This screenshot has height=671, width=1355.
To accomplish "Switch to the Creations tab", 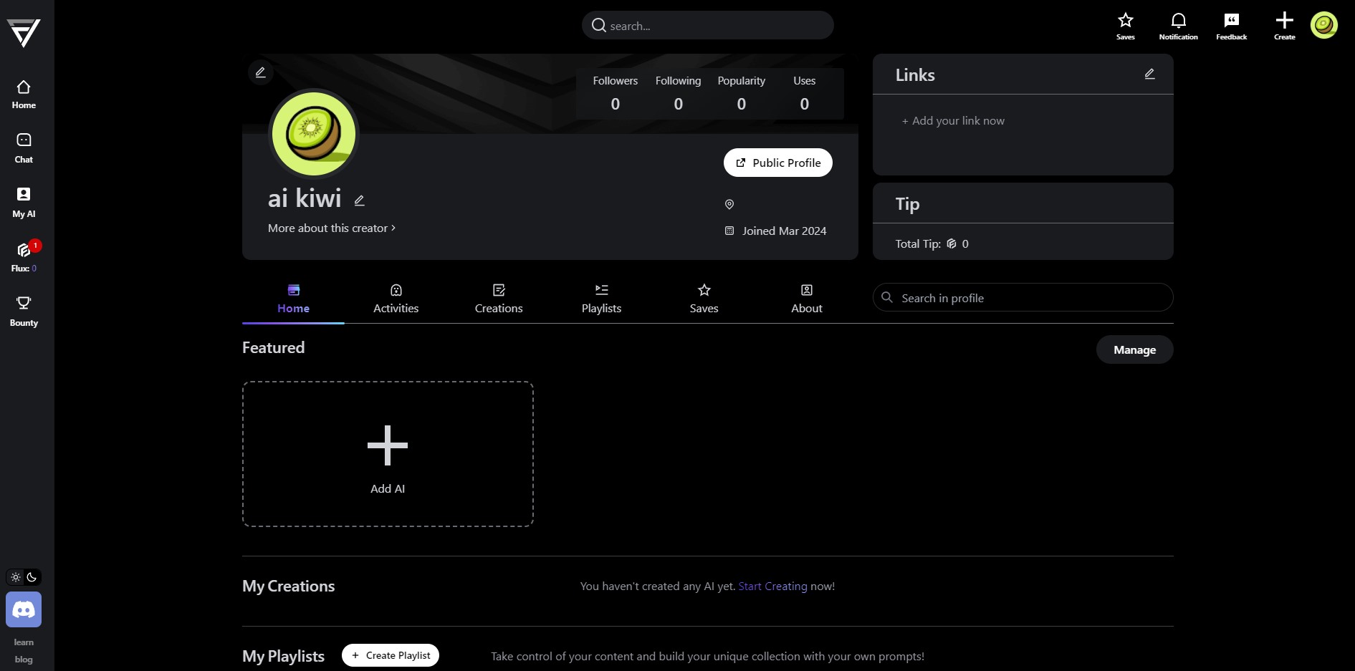I will (x=499, y=299).
